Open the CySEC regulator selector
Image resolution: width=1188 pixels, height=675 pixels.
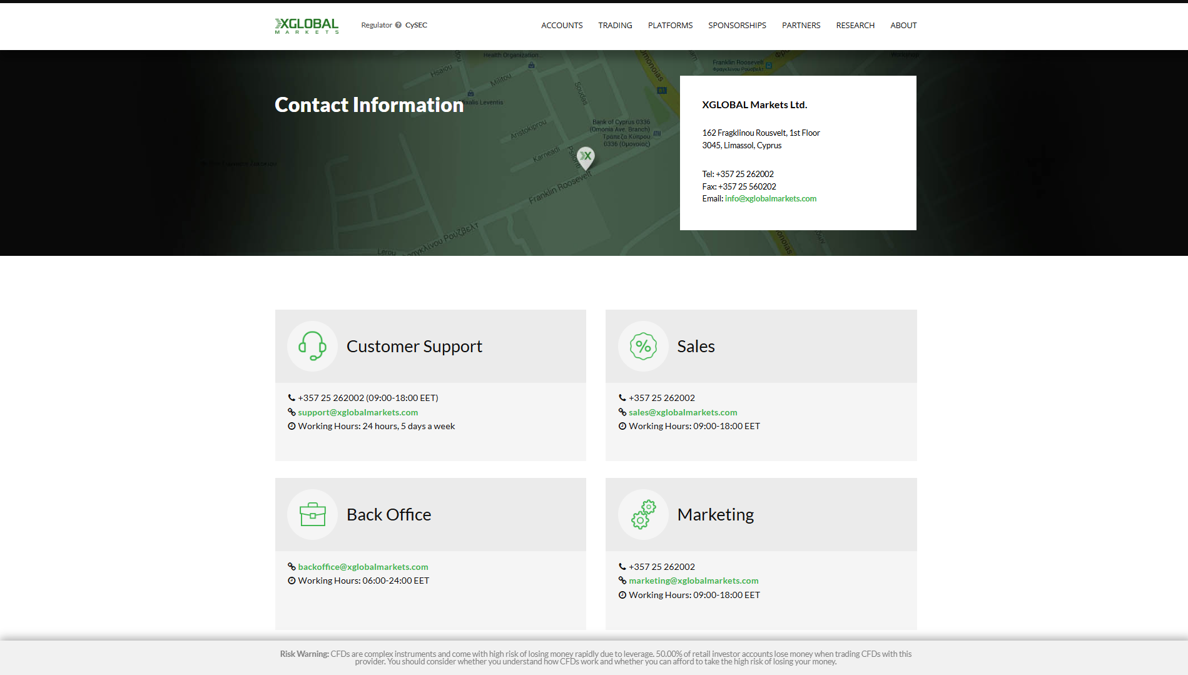[416, 25]
